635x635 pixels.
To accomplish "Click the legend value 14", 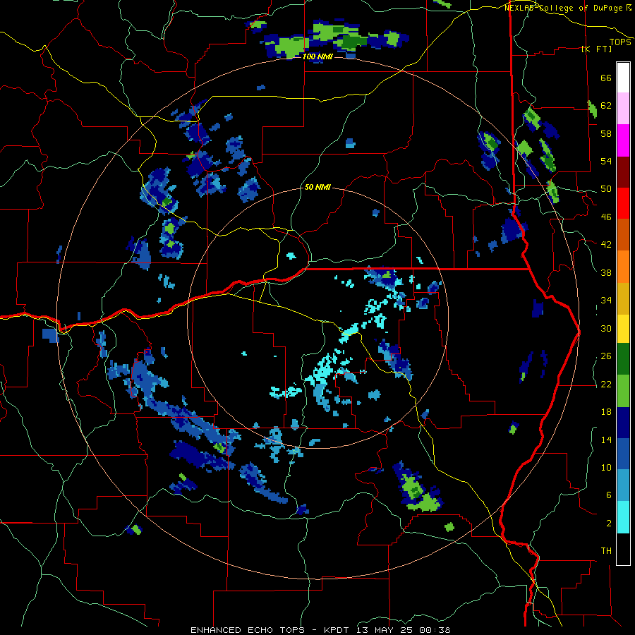I will pos(606,440).
